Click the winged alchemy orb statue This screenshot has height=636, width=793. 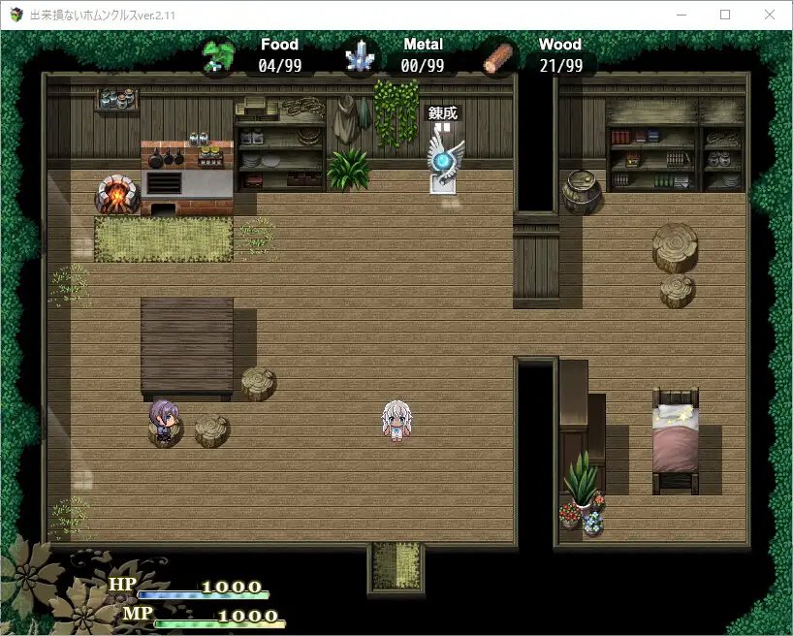point(445,162)
